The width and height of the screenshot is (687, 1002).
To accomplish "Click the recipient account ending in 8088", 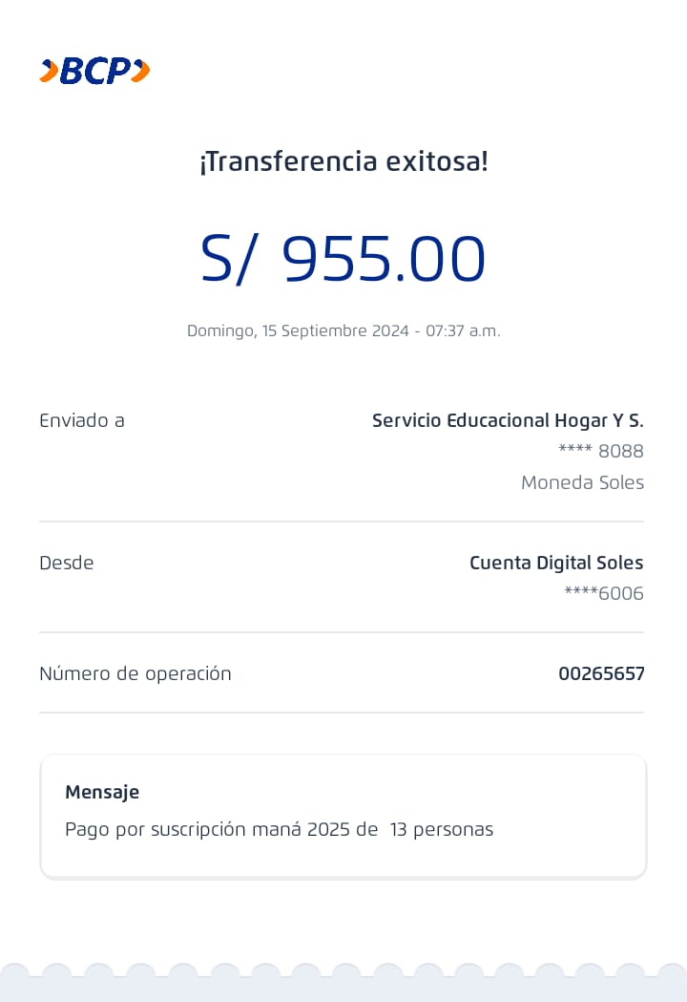I will [601, 451].
